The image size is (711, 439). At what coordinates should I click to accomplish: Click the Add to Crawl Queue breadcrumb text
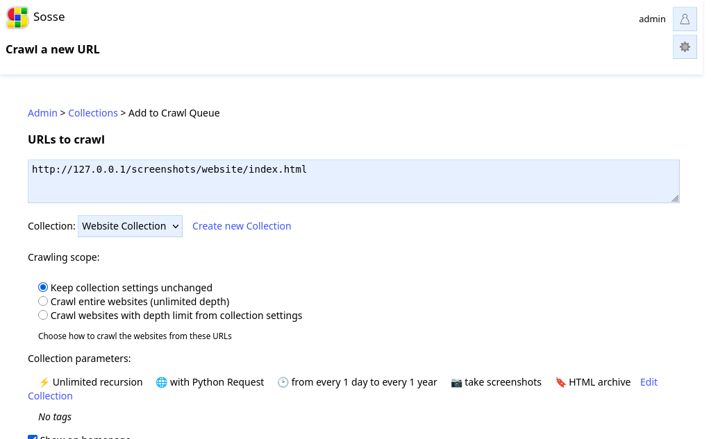(174, 113)
